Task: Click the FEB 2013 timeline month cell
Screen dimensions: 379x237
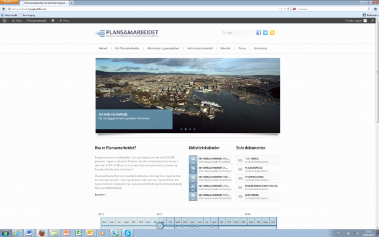Action: pyautogui.click(x=170, y=222)
